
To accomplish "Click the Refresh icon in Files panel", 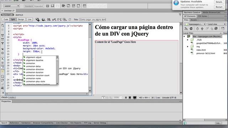I will pyautogui.click(x=191, y=28).
